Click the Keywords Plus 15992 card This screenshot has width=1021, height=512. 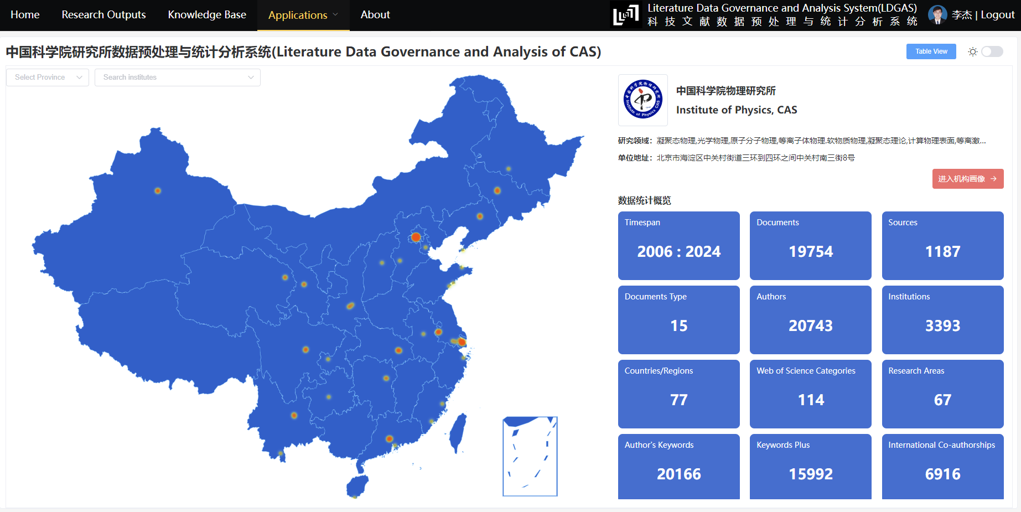[x=810, y=467]
